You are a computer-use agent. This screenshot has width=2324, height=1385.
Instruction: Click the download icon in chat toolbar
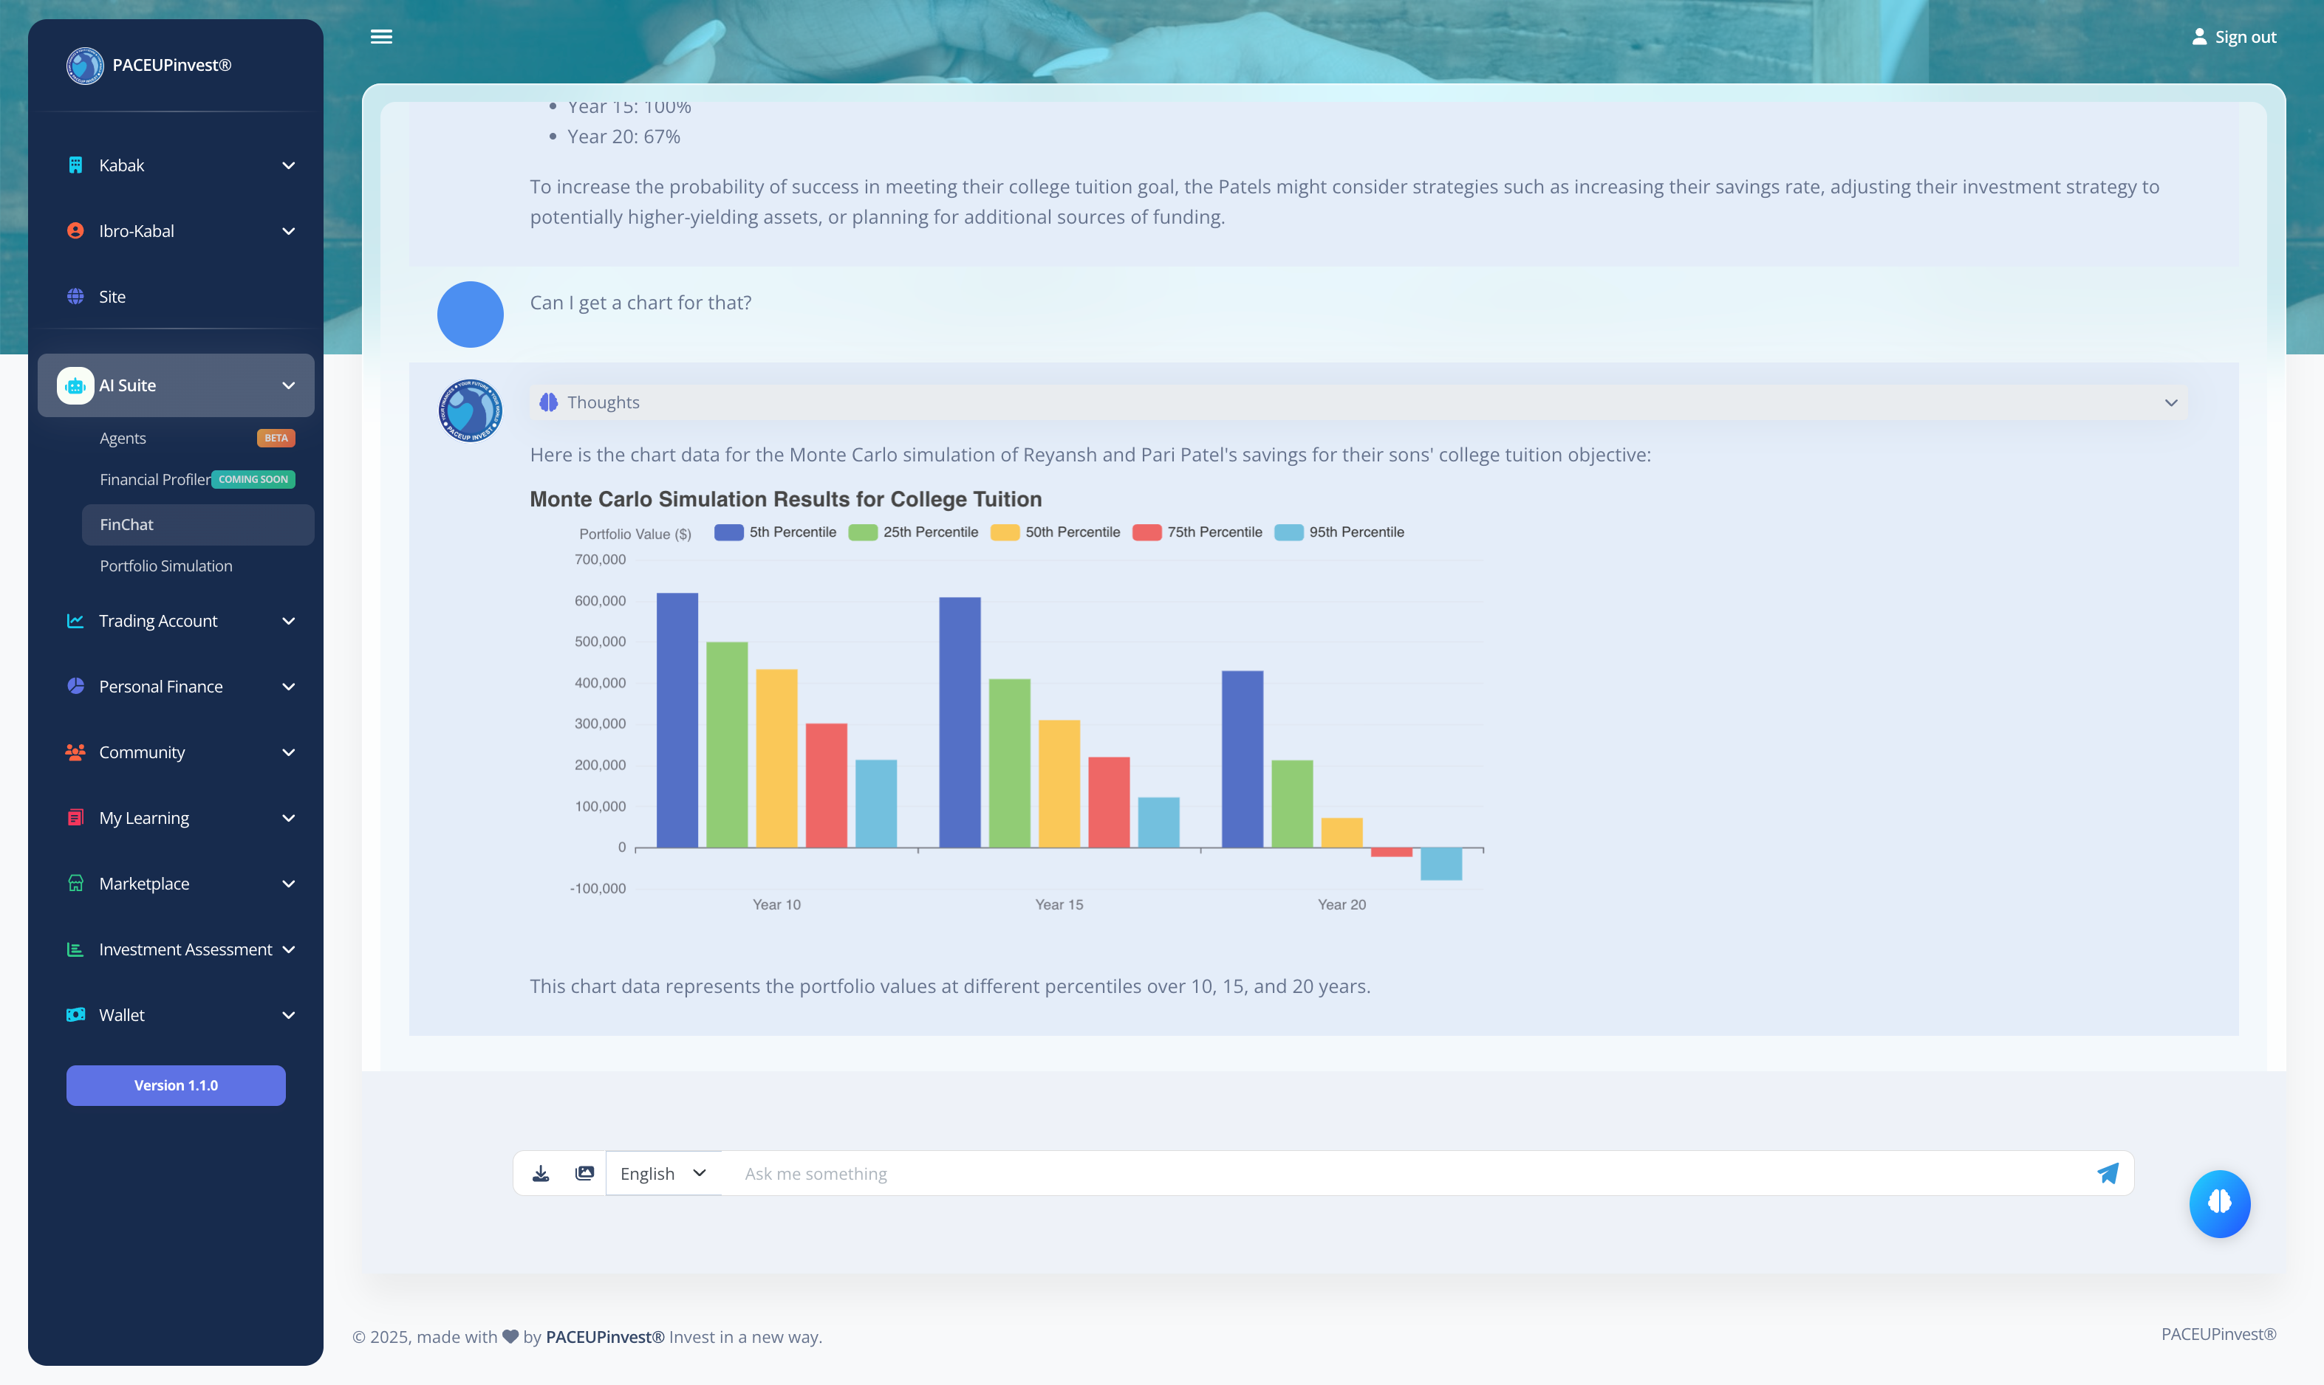point(541,1173)
